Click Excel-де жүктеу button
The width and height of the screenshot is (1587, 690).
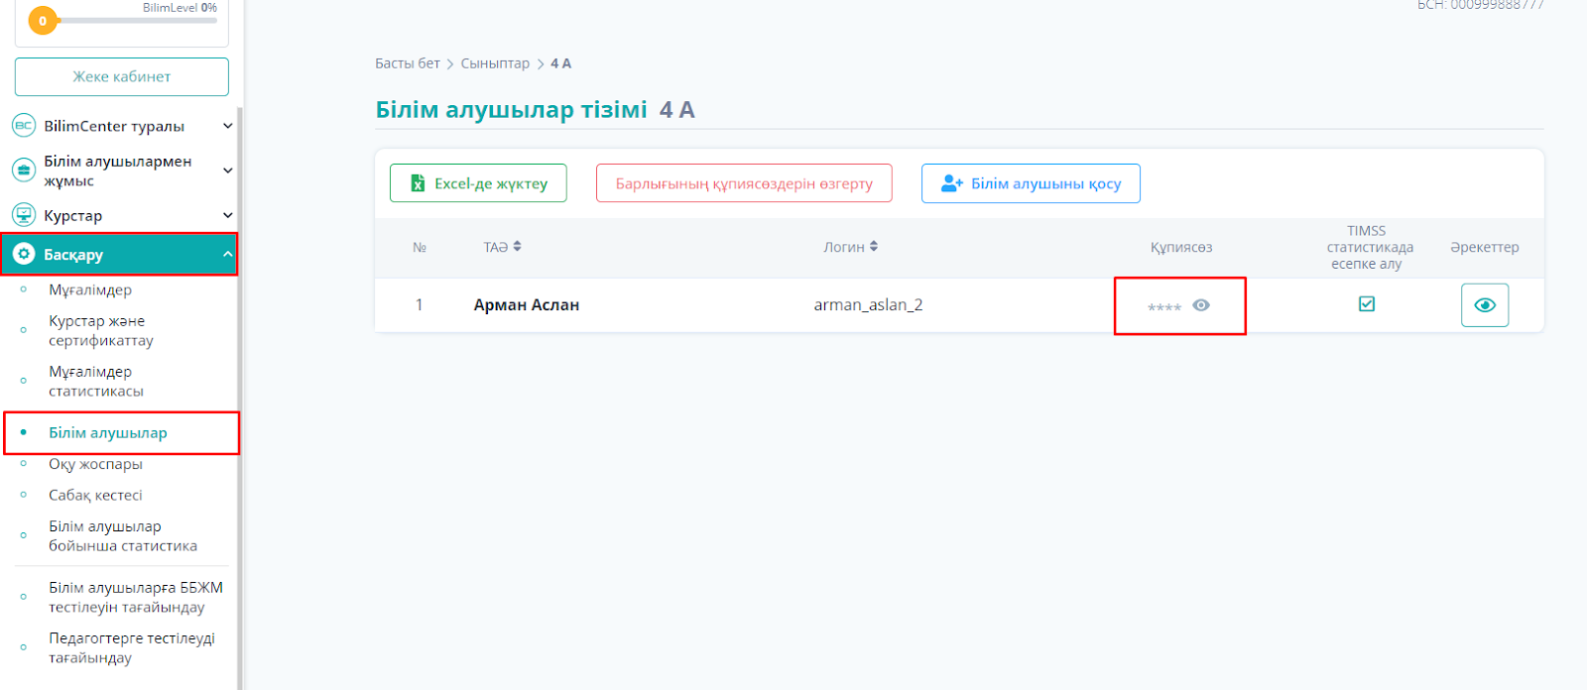pos(478,183)
